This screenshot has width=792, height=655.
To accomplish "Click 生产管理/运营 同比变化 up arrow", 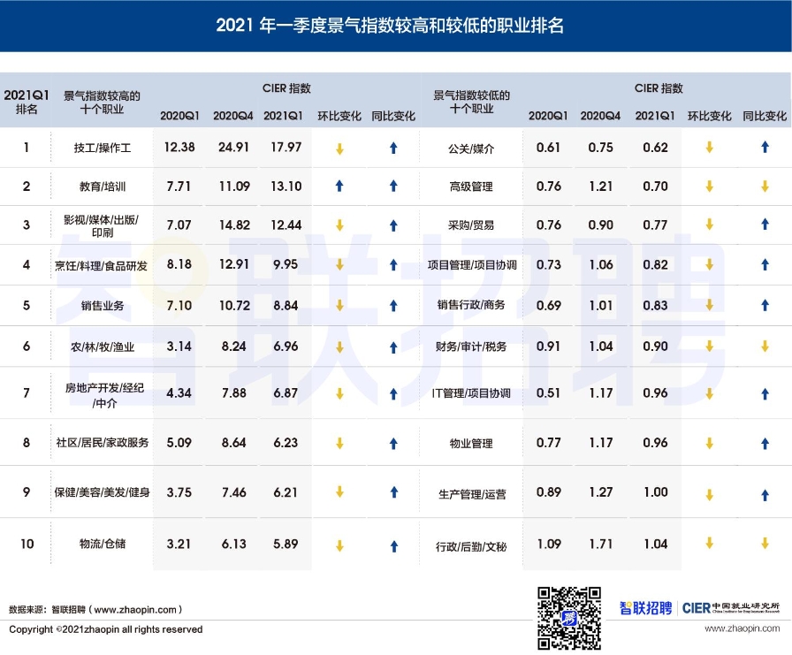I will point(765,495).
